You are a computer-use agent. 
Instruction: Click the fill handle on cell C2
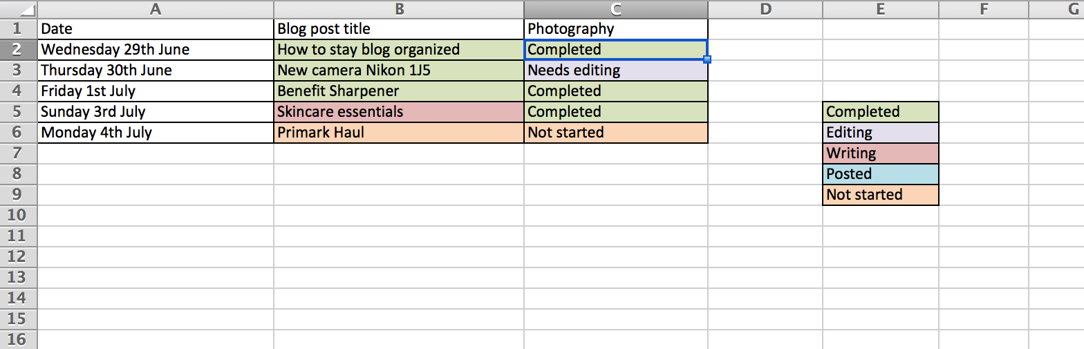tap(708, 60)
